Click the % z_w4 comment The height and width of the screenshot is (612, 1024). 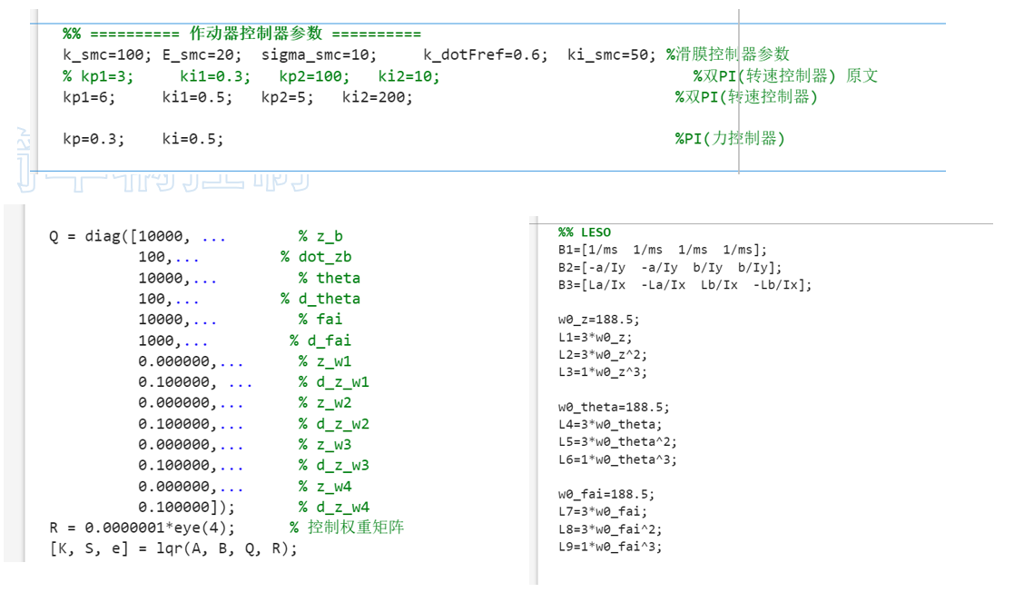click(x=325, y=487)
